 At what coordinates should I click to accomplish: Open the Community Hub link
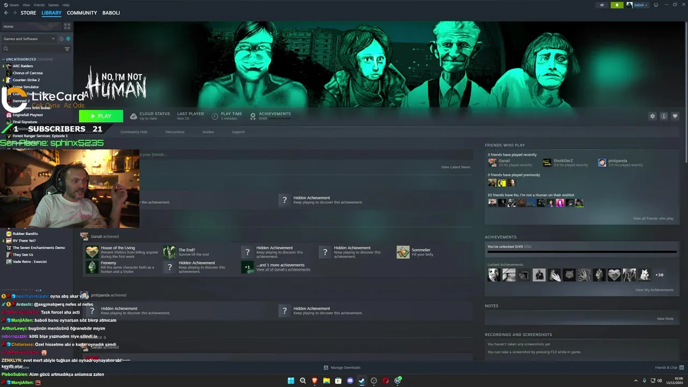tap(134, 132)
